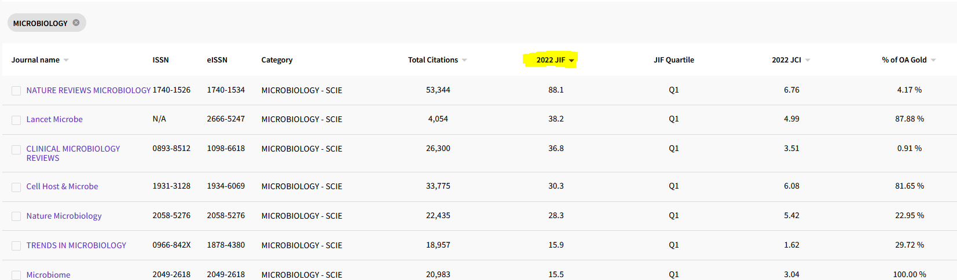Screen dimensions: 957x280
Task: Mark the Cell Host & Microbe checkbox
Action: (x=16, y=187)
